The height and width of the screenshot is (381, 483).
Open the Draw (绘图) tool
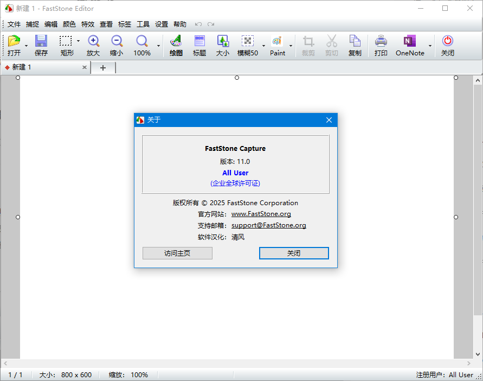click(x=176, y=41)
